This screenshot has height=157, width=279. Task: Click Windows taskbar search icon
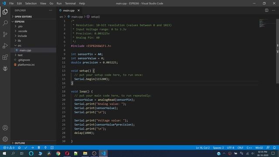click(x=13, y=154)
